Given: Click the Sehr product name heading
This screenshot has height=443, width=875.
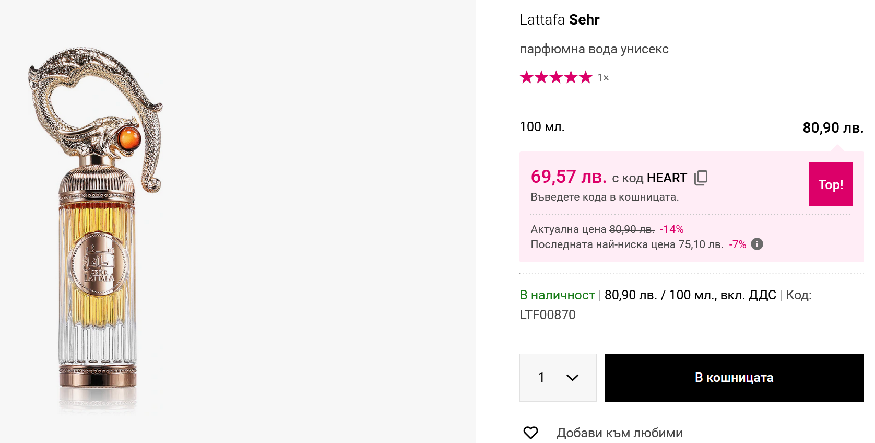Looking at the screenshot, I should 584,19.
